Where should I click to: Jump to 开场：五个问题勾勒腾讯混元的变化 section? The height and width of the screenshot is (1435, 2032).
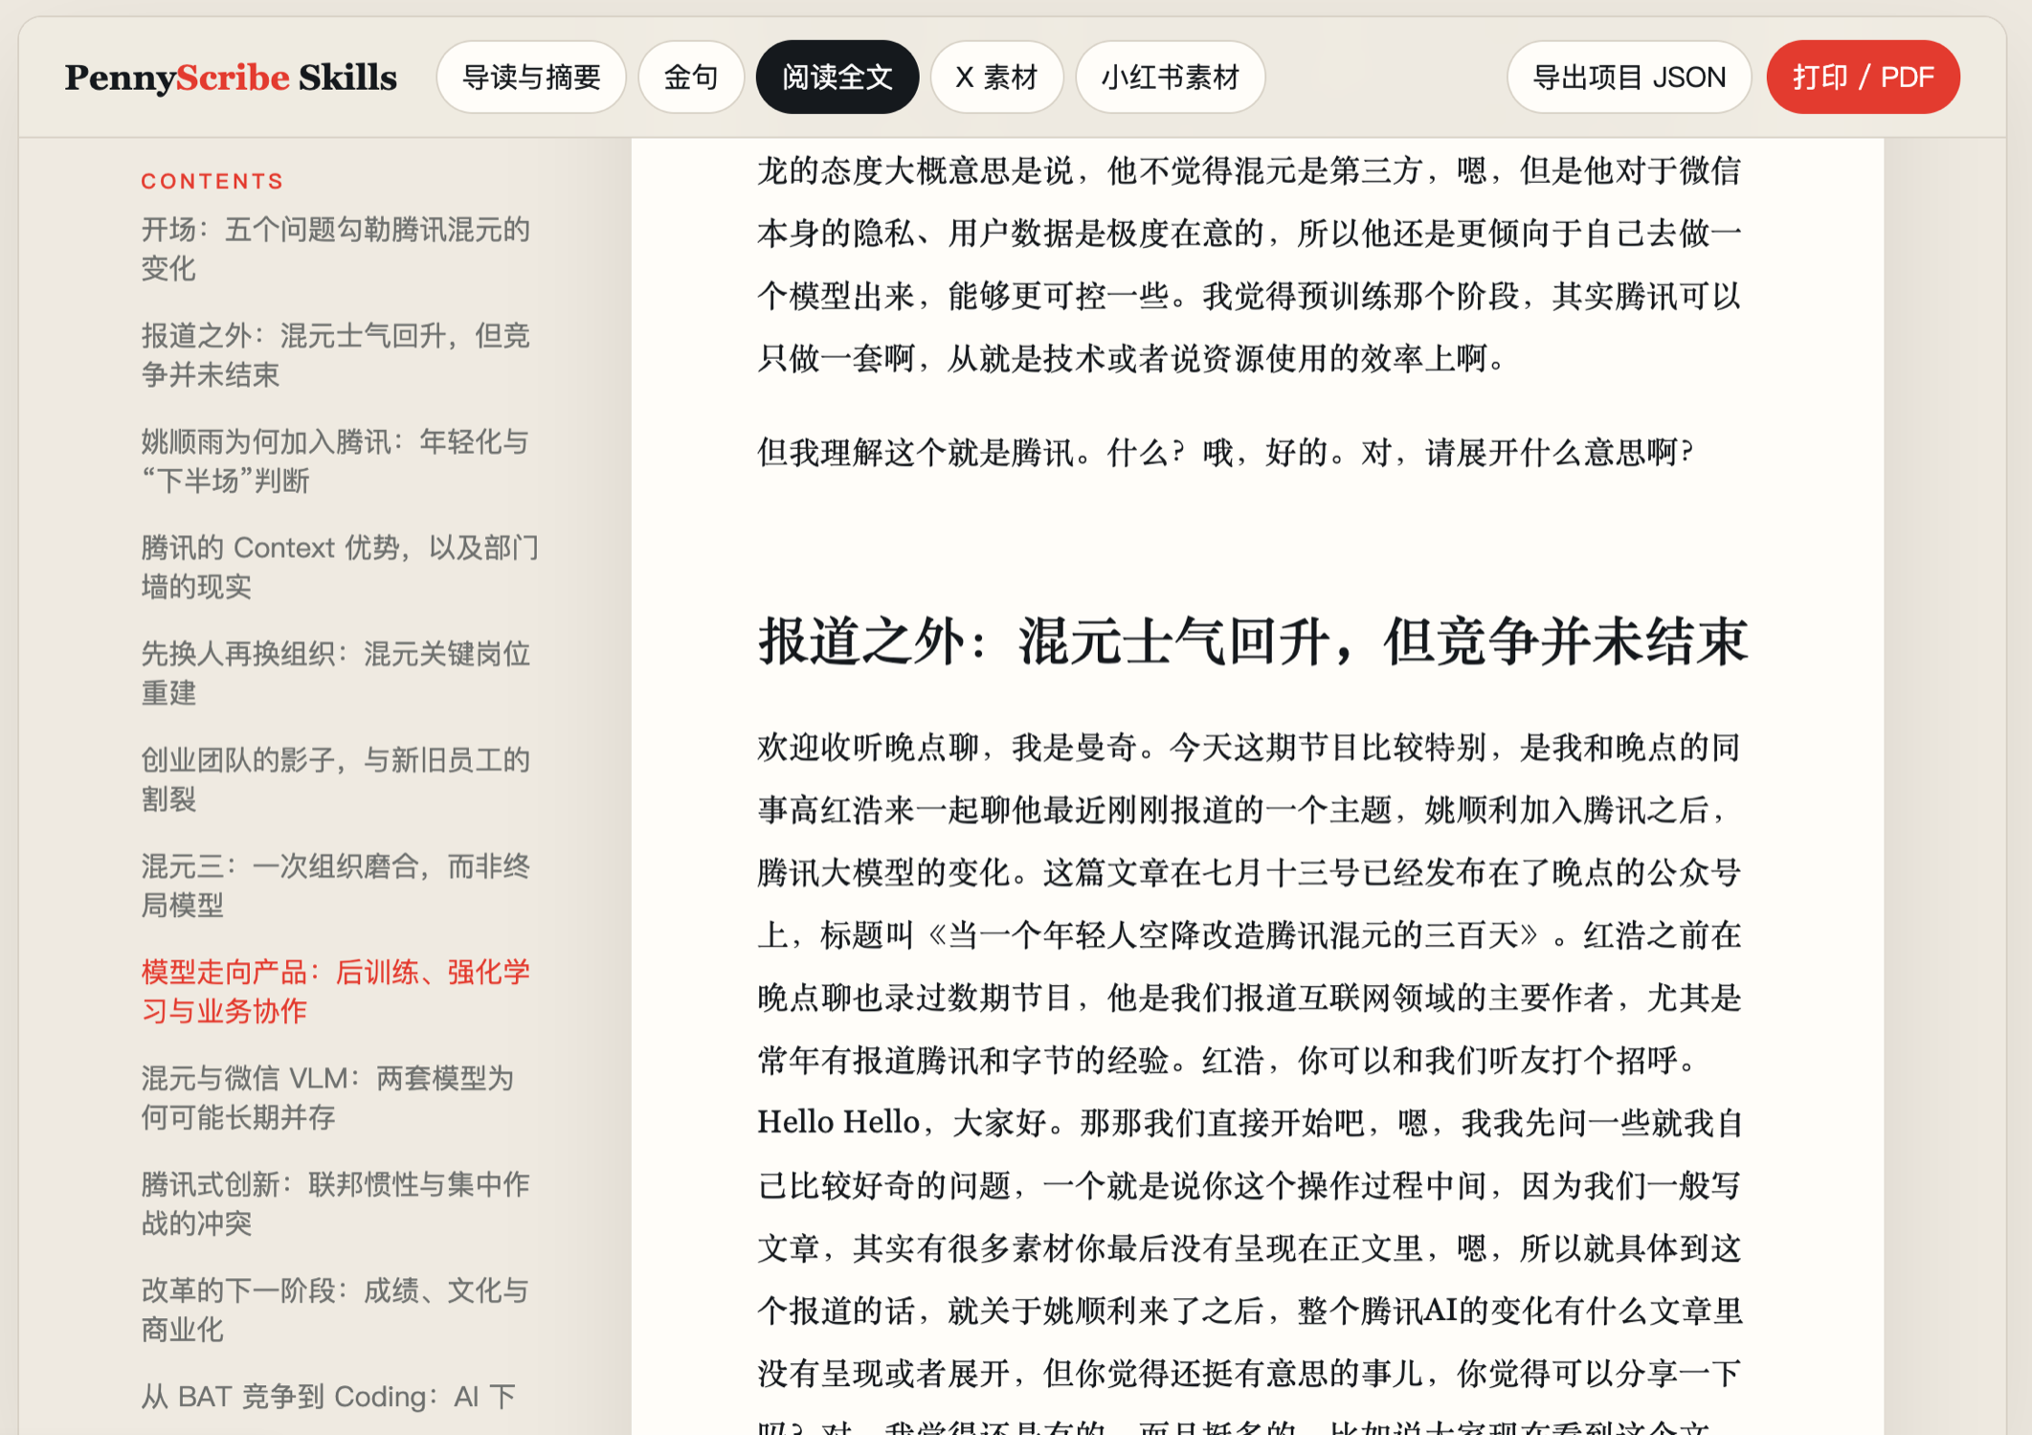335,249
